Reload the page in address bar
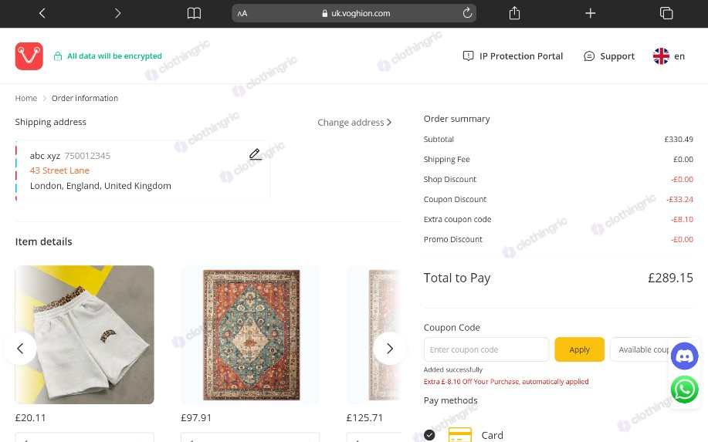 (467, 13)
